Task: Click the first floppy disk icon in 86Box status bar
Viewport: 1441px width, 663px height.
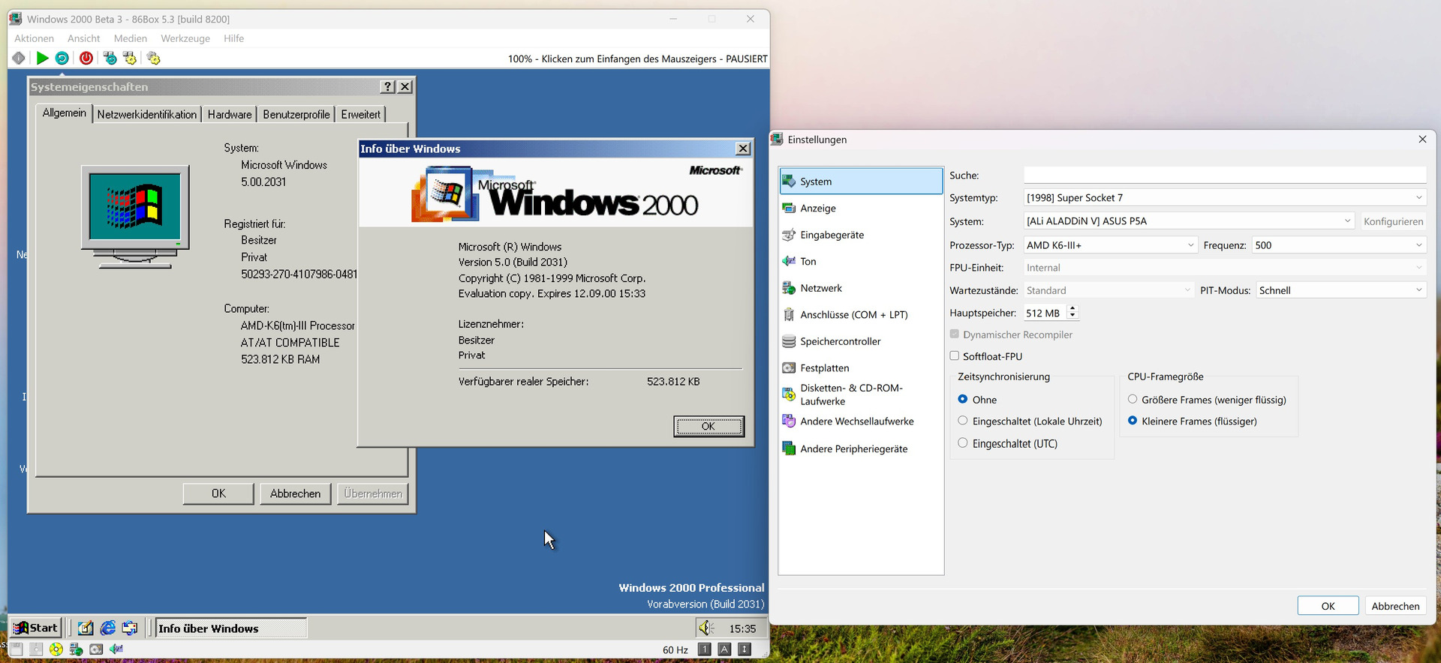Action: [16, 649]
